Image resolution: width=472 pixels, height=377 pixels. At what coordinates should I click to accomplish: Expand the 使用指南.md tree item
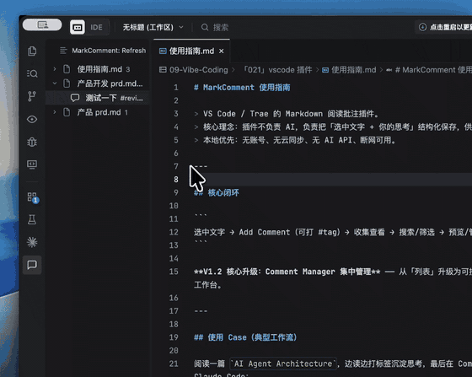(55, 69)
